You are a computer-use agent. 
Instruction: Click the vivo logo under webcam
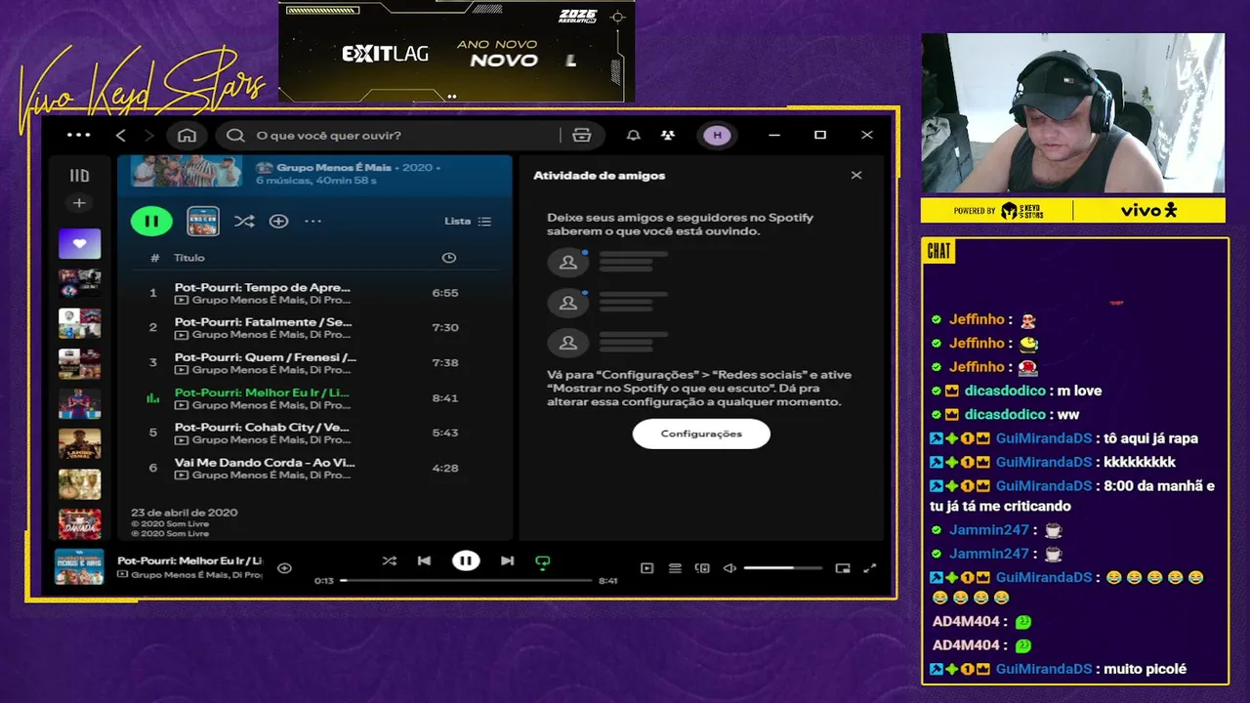click(1147, 210)
